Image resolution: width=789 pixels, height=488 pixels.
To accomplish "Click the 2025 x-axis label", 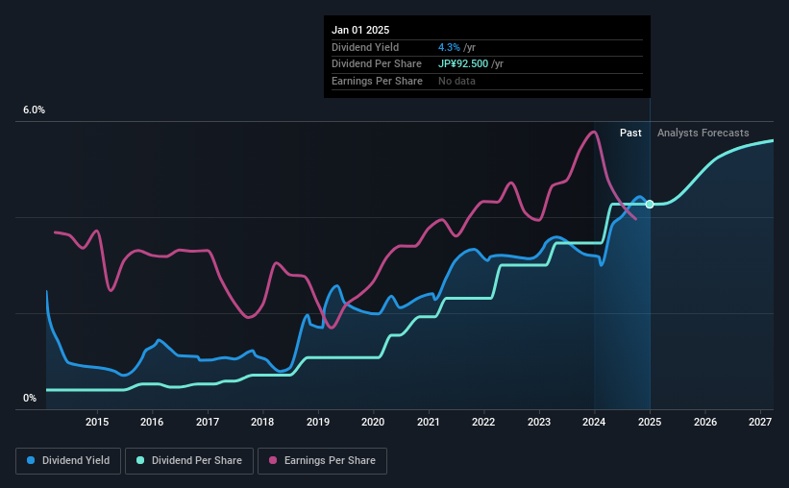I will click(x=650, y=422).
